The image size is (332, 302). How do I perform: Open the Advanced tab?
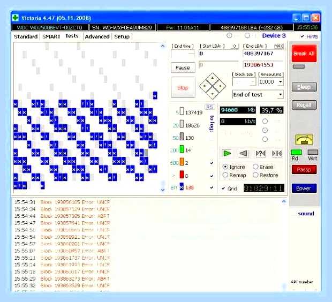(97, 36)
